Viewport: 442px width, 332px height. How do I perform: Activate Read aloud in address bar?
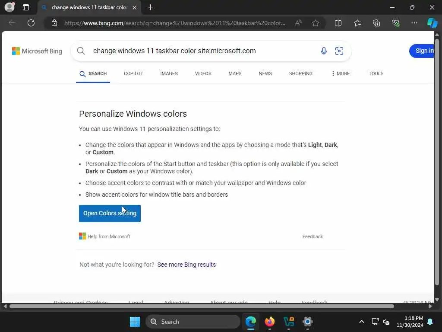click(298, 23)
